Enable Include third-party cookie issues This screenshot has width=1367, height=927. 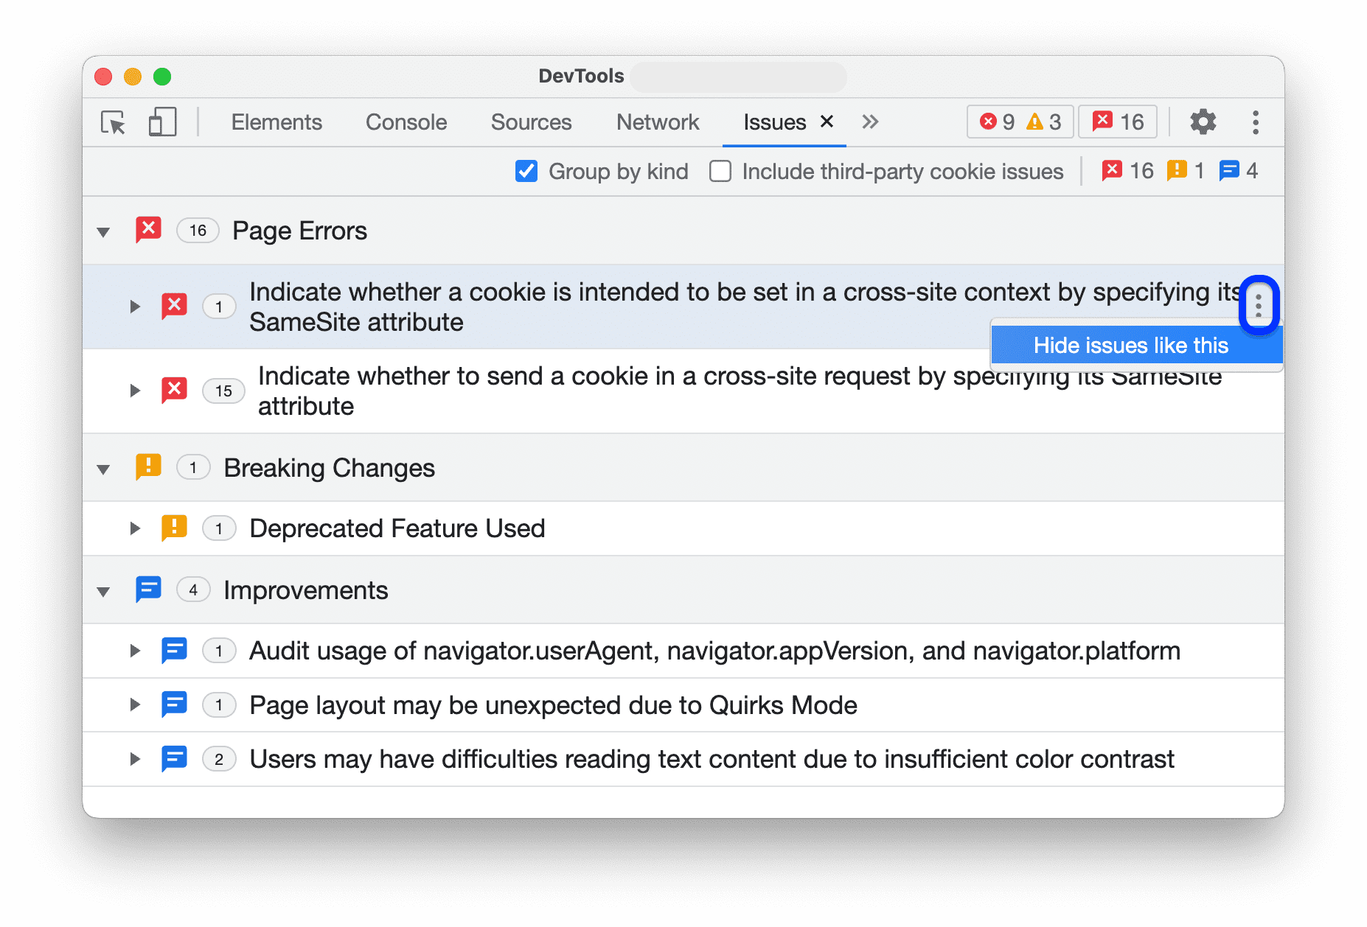(720, 171)
